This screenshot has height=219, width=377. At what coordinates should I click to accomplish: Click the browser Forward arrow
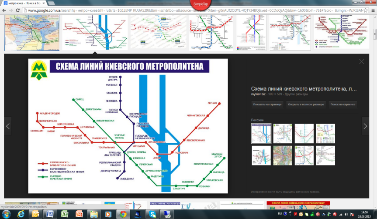coord(11,10)
